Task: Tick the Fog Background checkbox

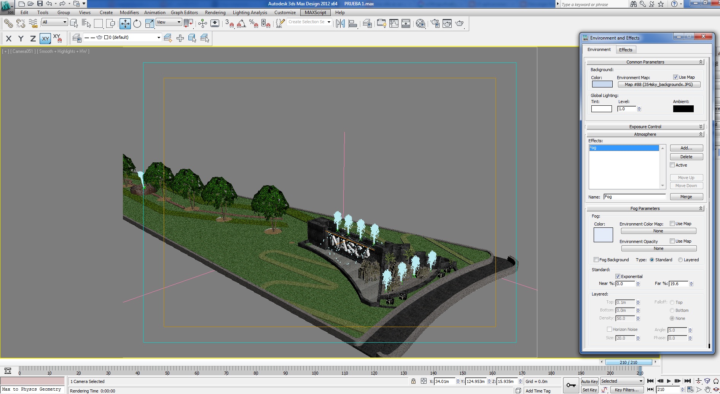Action: tap(596, 260)
